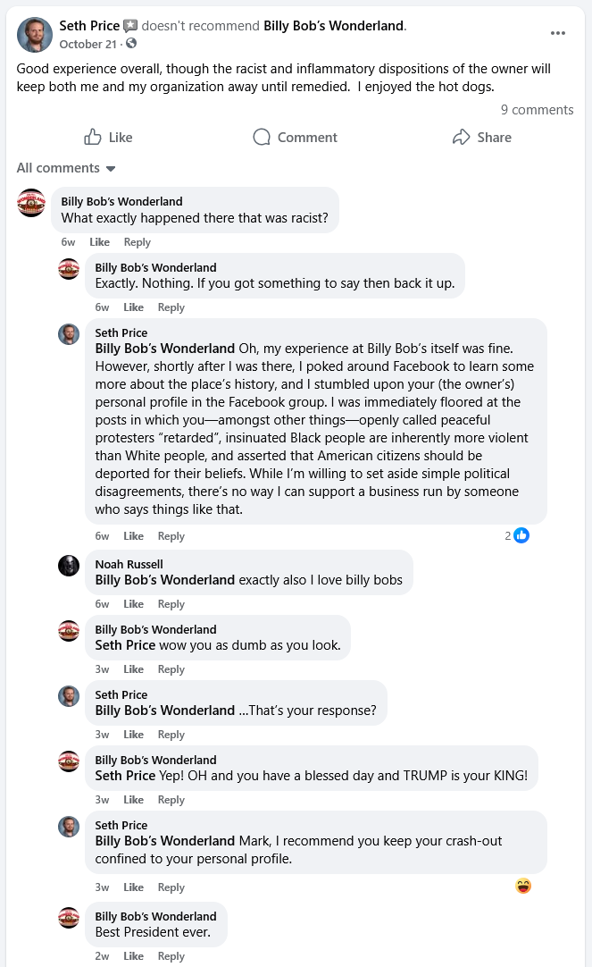Like the "wow you as dumb" comment
The image size is (592, 967).
point(133,669)
